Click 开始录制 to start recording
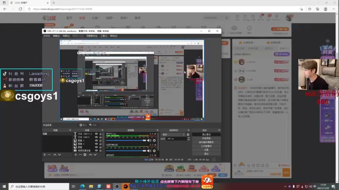The width and height of the screenshot is (339, 190). tap(206, 138)
